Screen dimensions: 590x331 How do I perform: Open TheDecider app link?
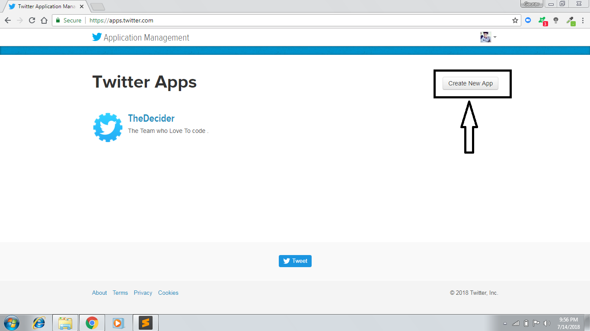(x=151, y=118)
